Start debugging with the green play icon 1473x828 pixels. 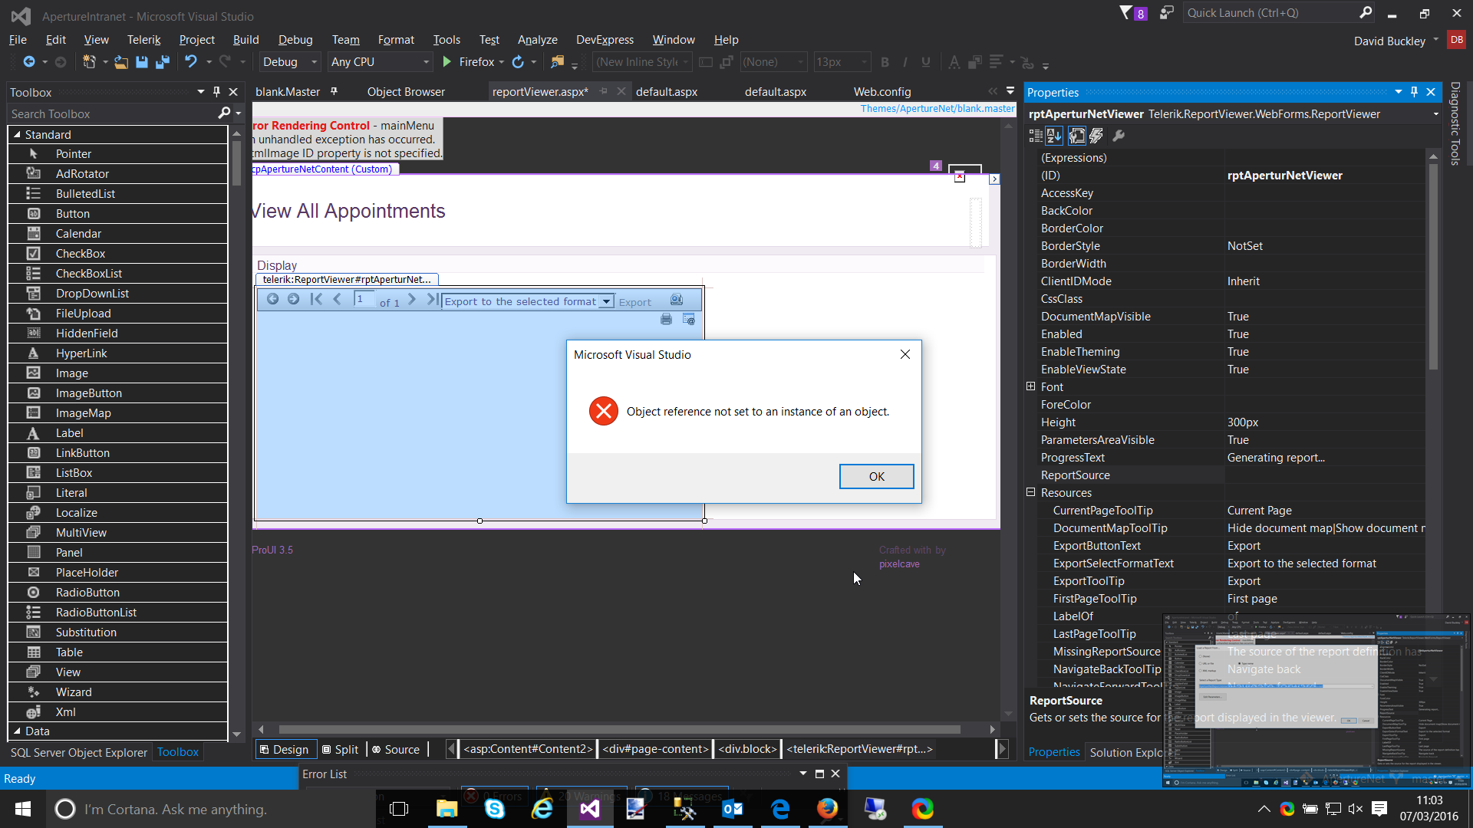[447, 62]
